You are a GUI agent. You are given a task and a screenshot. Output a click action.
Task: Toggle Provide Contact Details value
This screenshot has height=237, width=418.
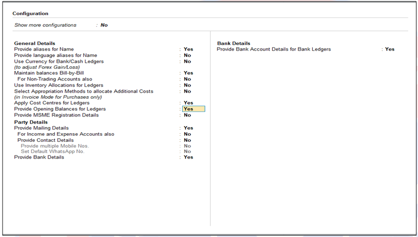point(187,140)
